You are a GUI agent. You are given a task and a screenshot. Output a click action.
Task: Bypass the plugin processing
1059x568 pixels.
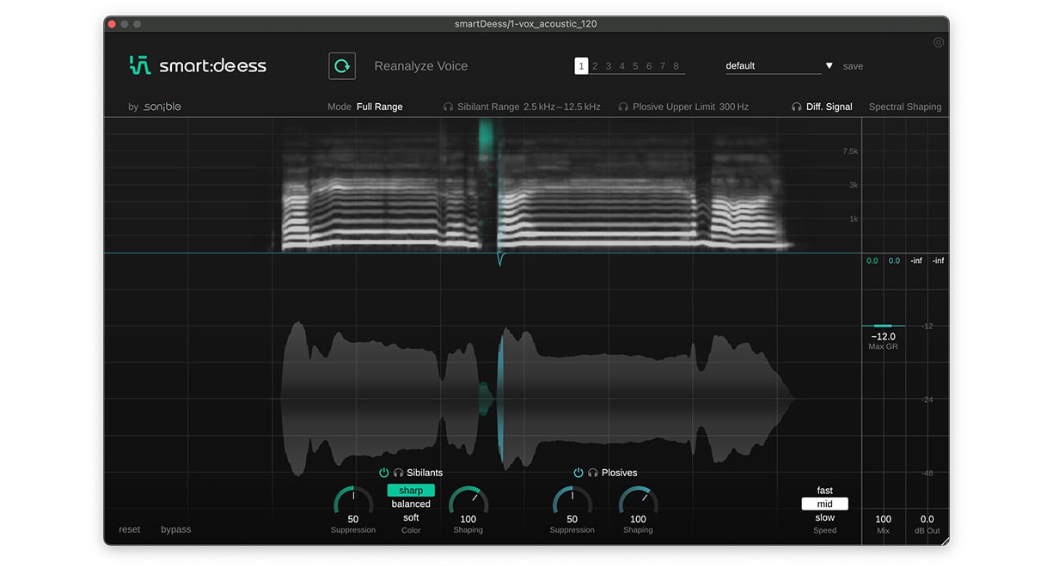click(x=176, y=529)
